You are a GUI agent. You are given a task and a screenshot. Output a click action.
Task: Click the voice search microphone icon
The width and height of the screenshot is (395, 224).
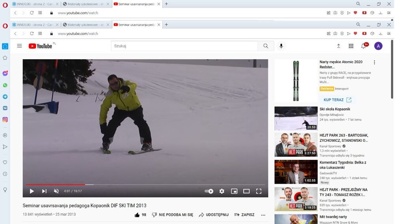coord(281,46)
